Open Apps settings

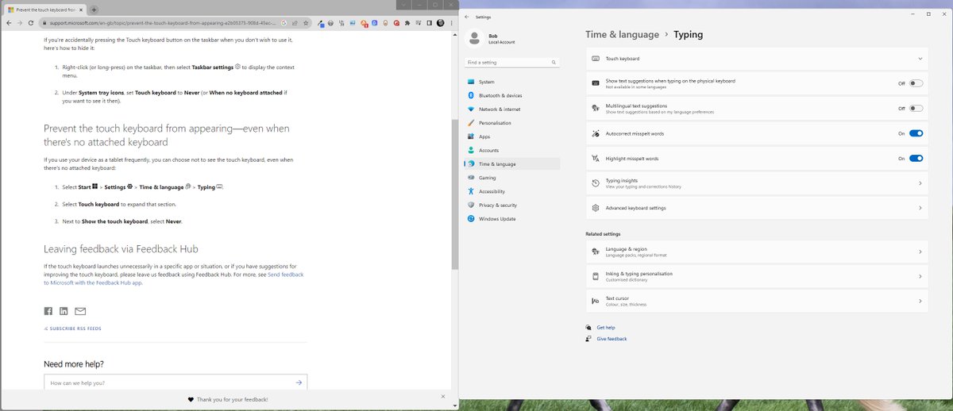click(512, 136)
